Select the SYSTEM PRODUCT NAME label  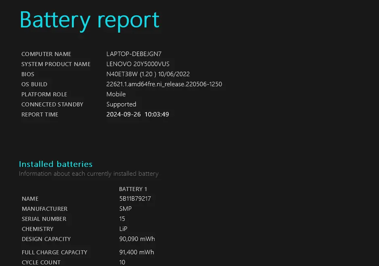pos(56,64)
